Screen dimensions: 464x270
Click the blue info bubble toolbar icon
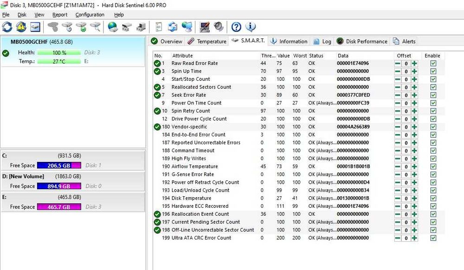251,27
